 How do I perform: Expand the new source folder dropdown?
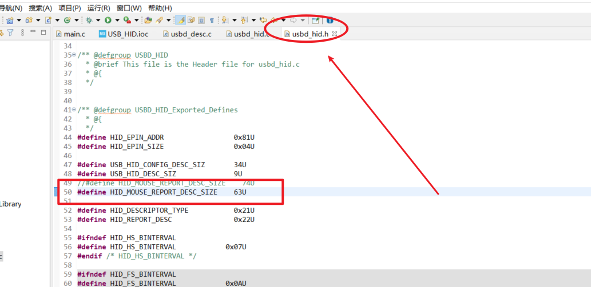(x=38, y=21)
